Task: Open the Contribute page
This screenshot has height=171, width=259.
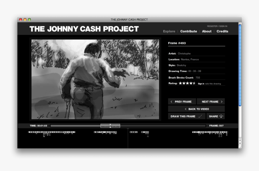Action: 189,31
